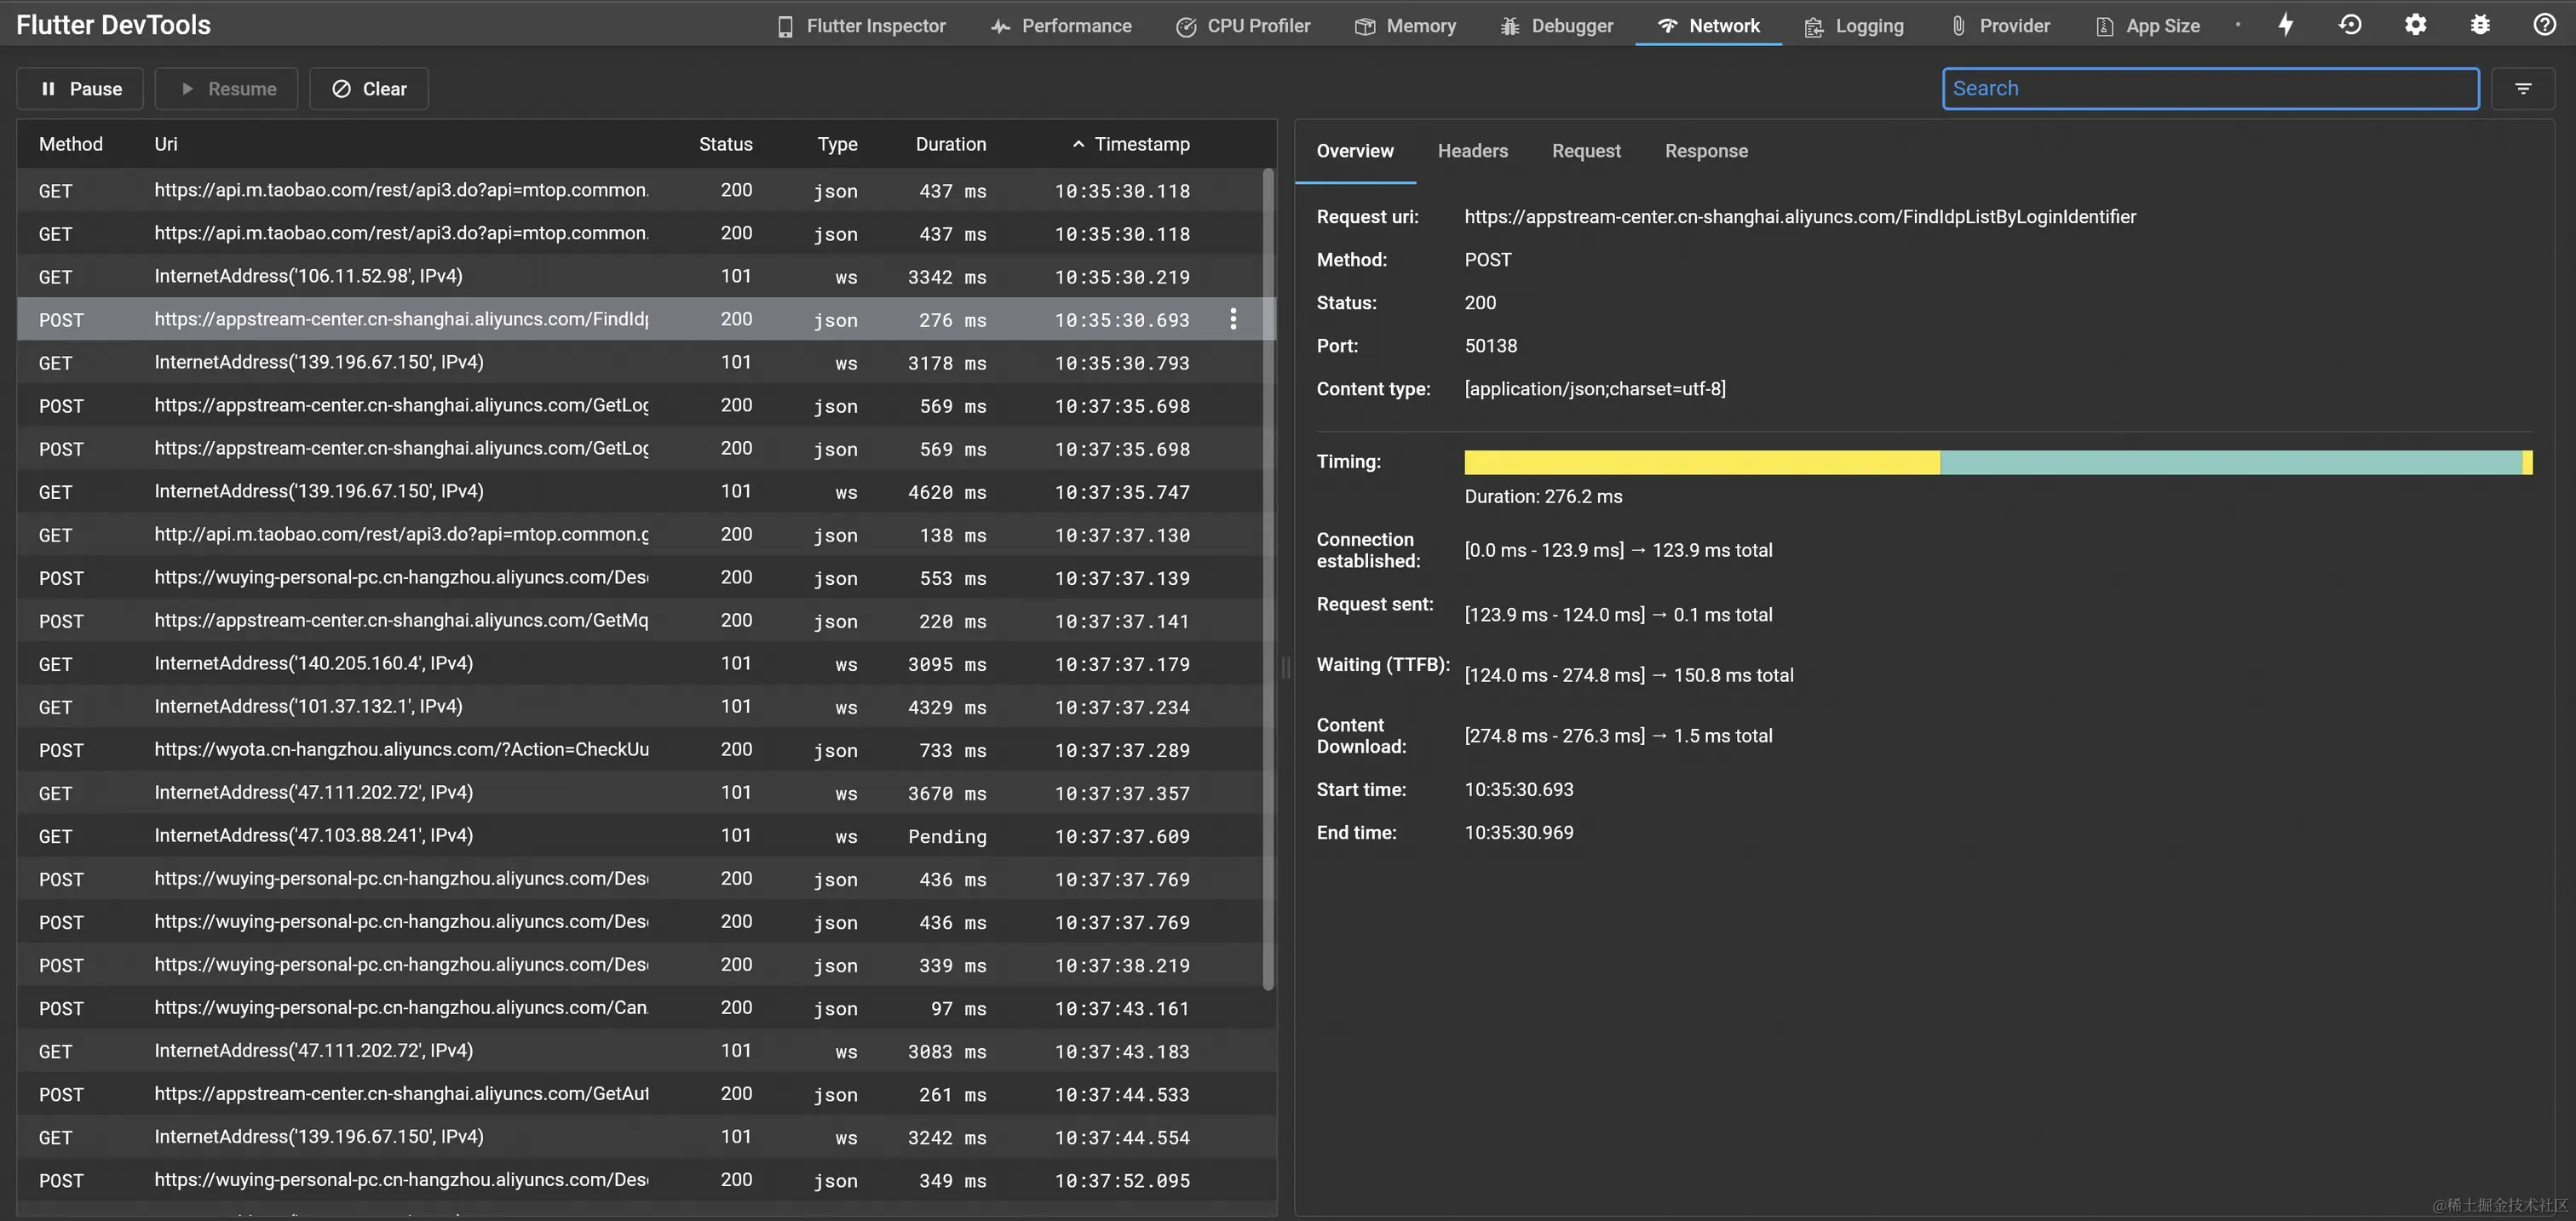Click the panel split divider handle
Viewport: 2576px width, 1221px height.
(1286, 668)
